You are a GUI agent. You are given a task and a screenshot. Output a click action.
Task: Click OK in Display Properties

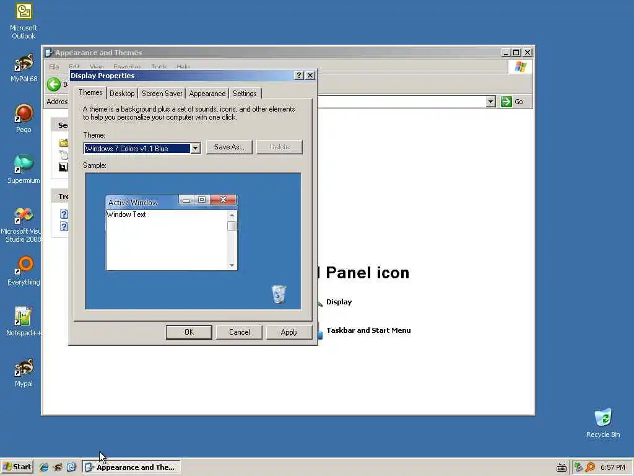pyautogui.click(x=189, y=332)
